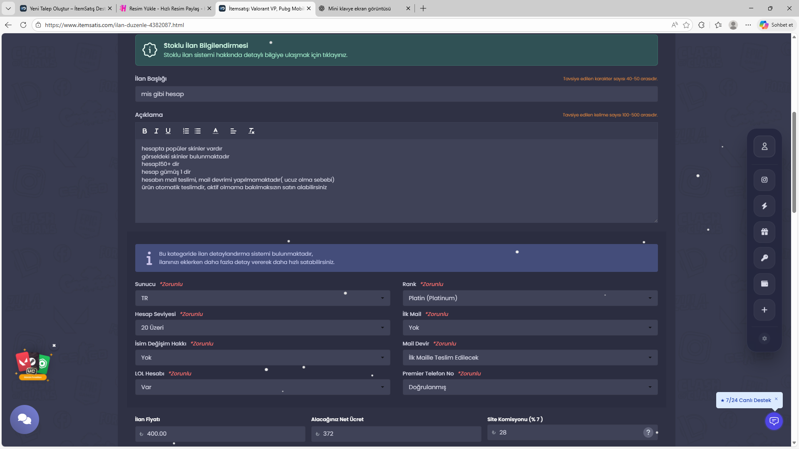
Task: Click the page vertical scrollbar thumb
Action: [794, 162]
